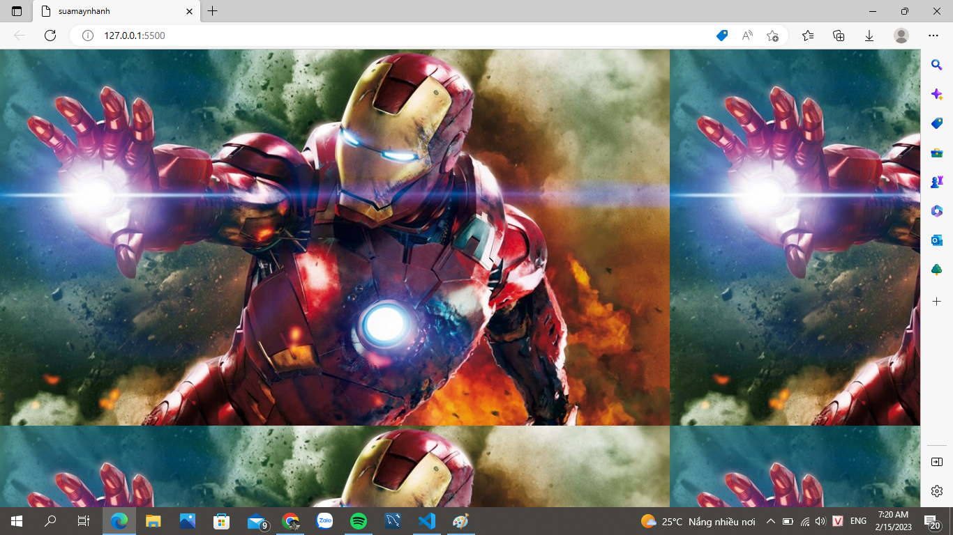Open sidebar Tools briefcase
Image resolution: width=953 pixels, height=535 pixels.
[937, 153]
